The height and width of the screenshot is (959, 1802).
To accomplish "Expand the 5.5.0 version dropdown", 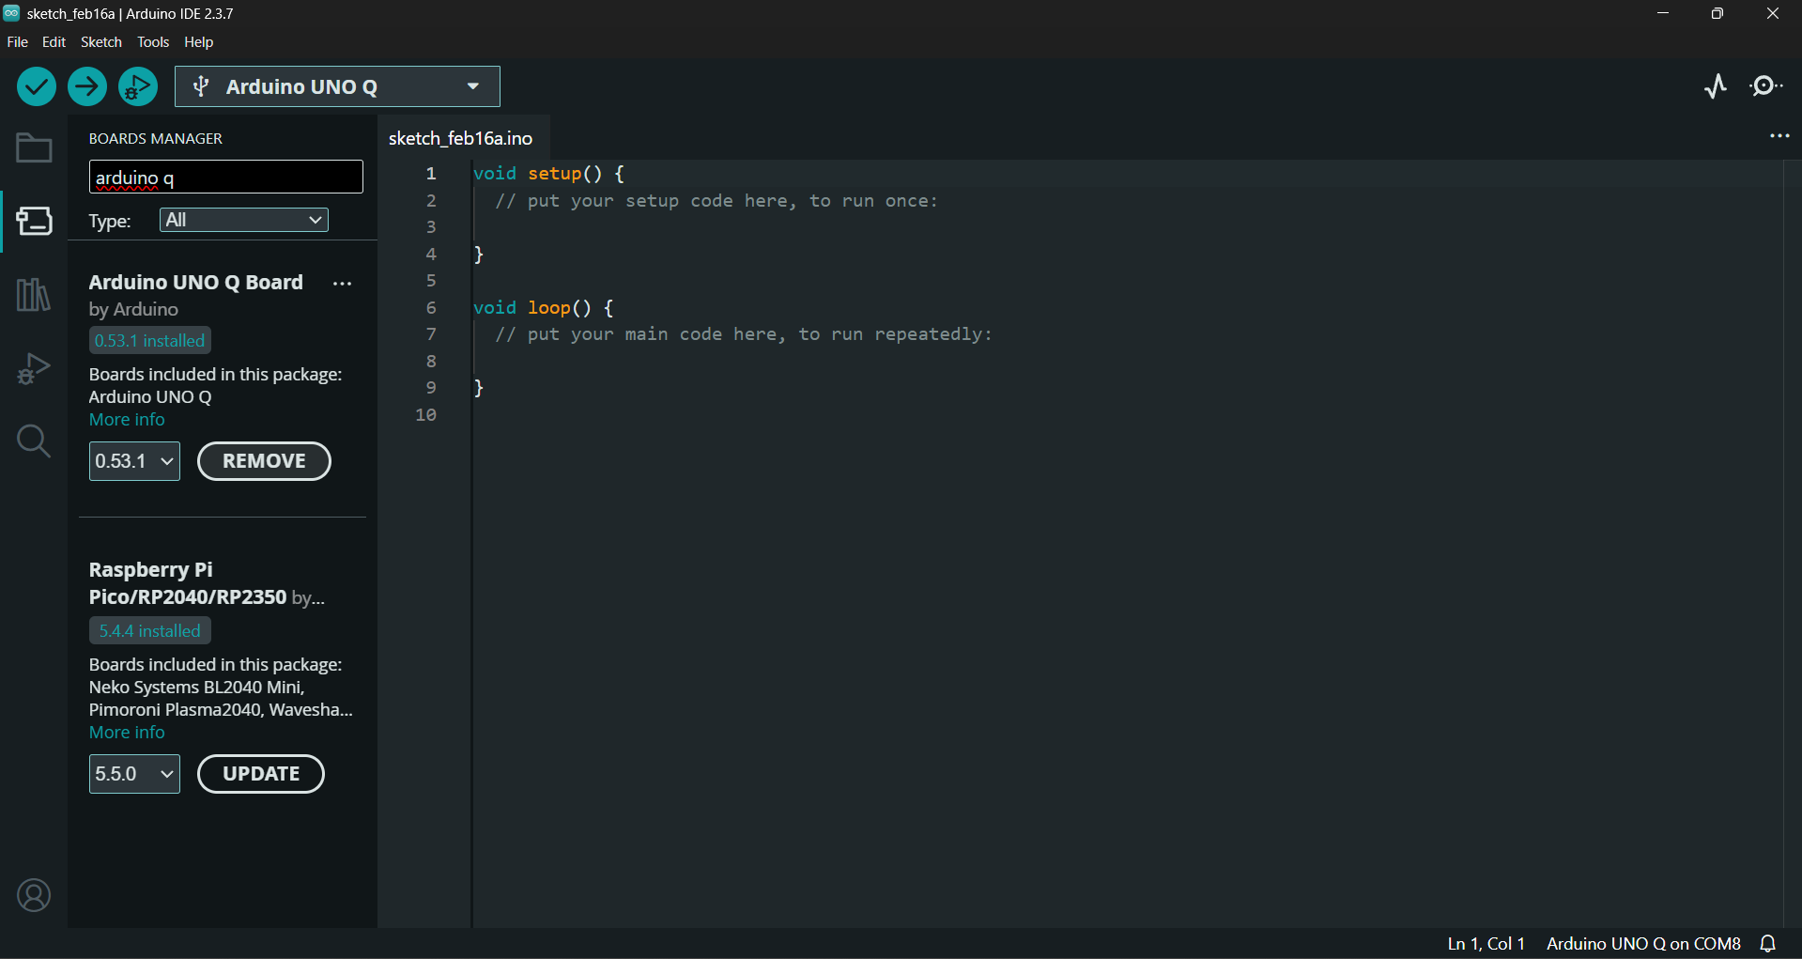I will coord(134,774).
